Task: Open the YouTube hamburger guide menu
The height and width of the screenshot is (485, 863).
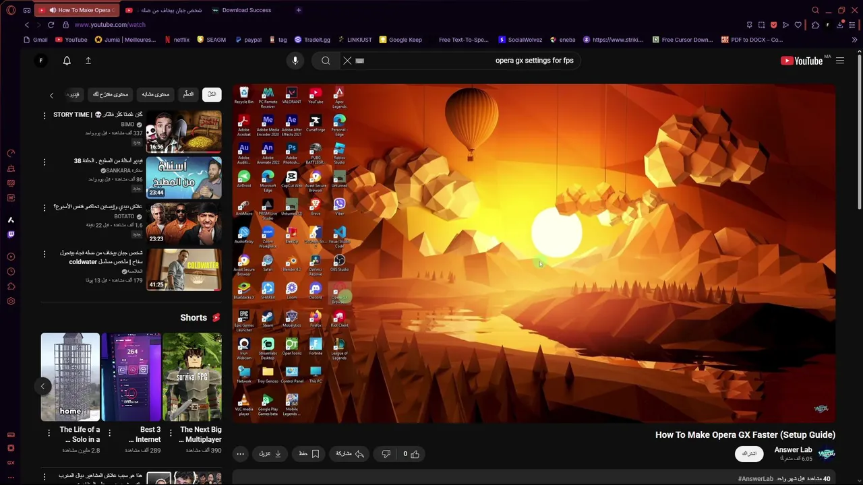Action: [840, 61]
